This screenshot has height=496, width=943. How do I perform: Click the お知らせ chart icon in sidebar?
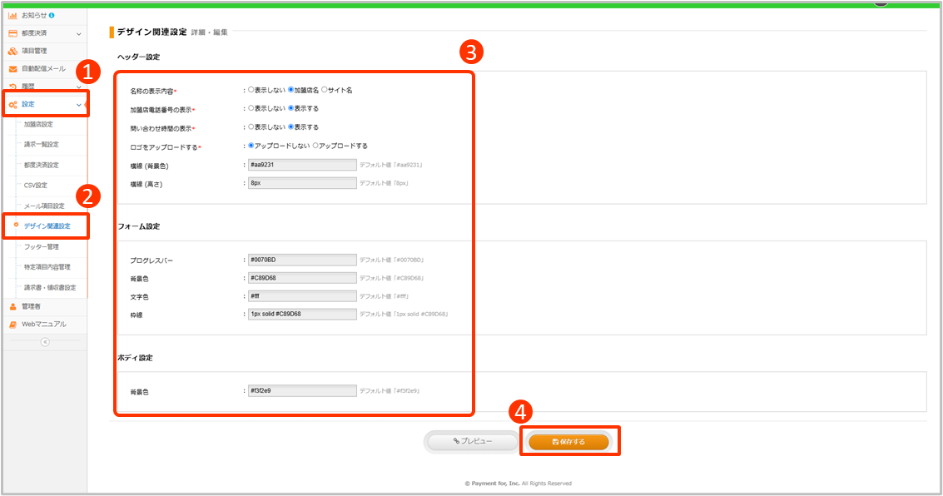(12, 15)
